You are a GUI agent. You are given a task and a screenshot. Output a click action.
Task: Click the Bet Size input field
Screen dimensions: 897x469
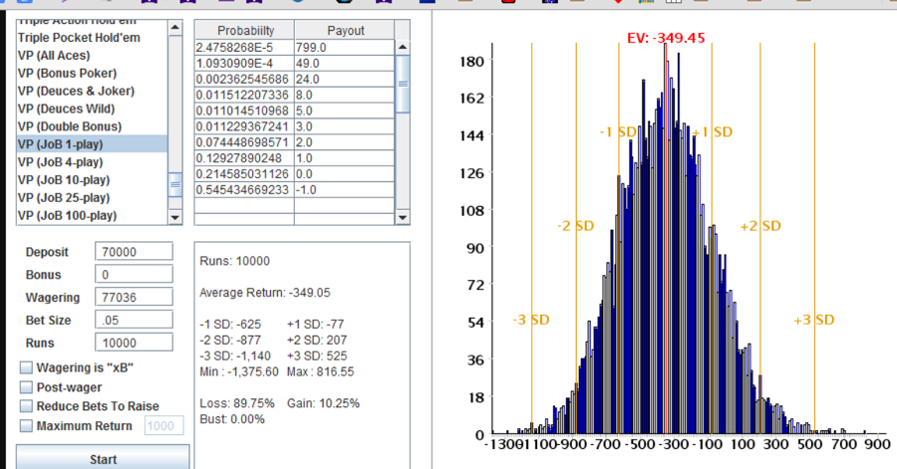134,320
